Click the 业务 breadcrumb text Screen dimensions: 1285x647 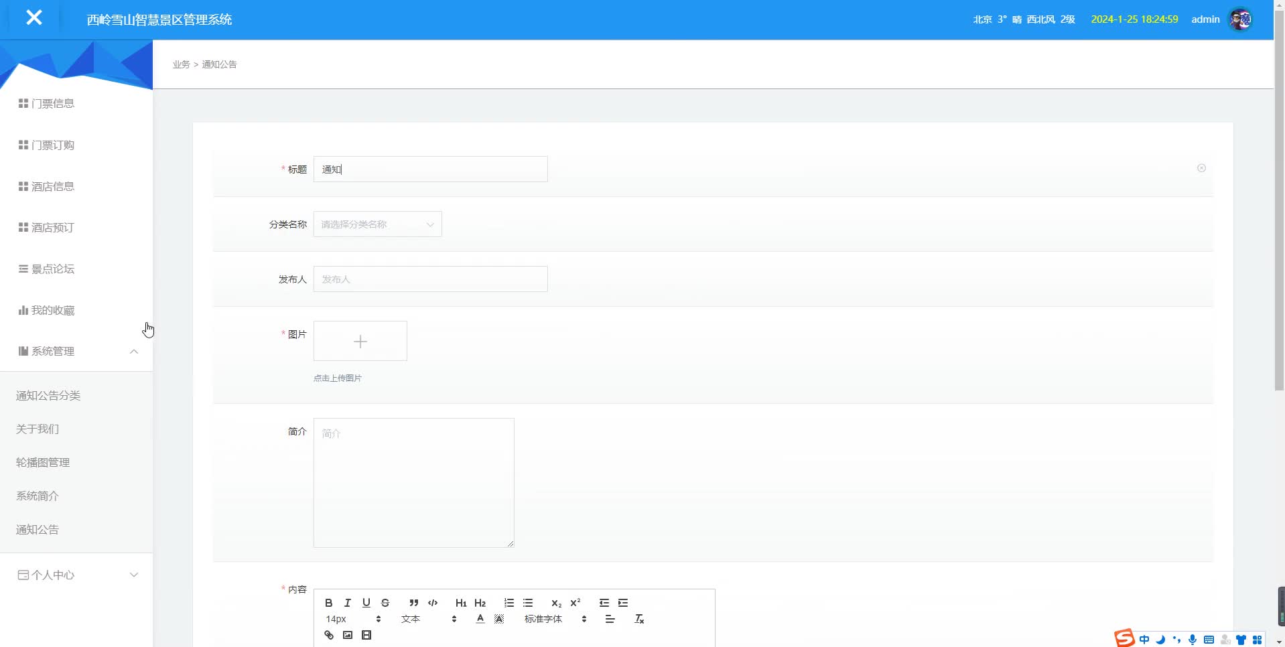pos(182,64)
